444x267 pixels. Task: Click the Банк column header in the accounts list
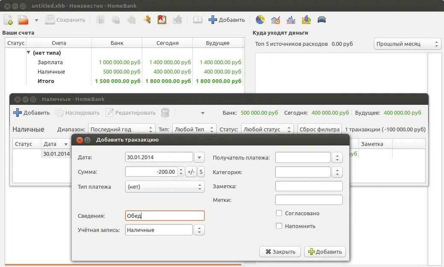(x=117, y=43)
